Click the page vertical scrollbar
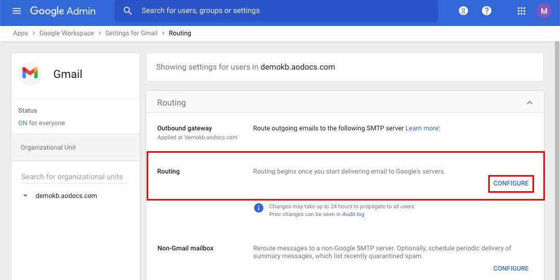 pyautogui.click(x=557, y=161)
